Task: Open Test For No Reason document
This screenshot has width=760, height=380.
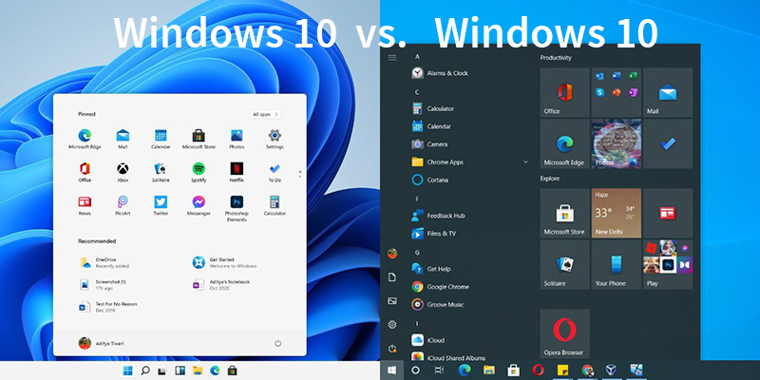Action: (108, 307)
